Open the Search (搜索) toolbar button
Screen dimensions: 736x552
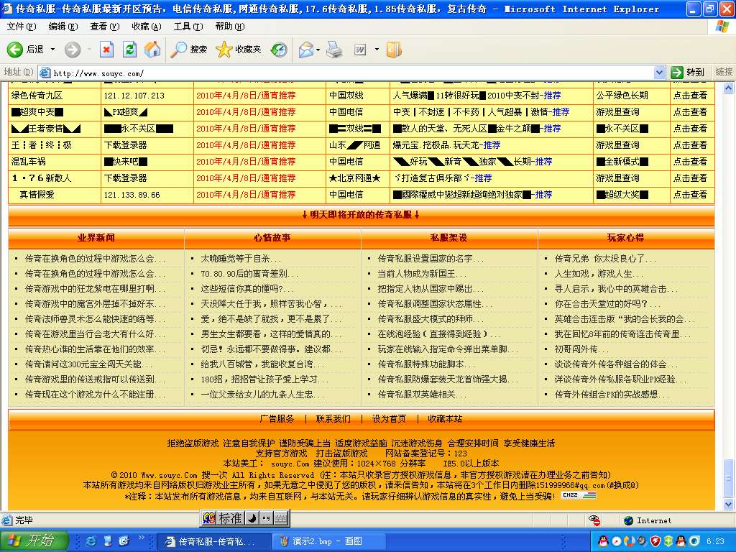click(189, 50)
